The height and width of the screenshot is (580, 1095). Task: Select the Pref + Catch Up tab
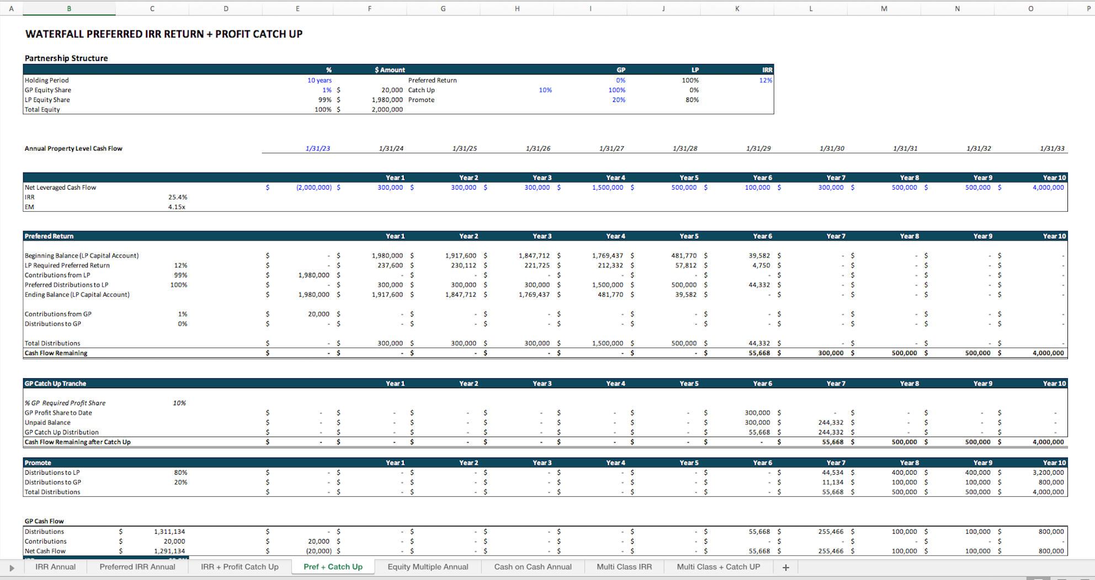tap(333, 567)
